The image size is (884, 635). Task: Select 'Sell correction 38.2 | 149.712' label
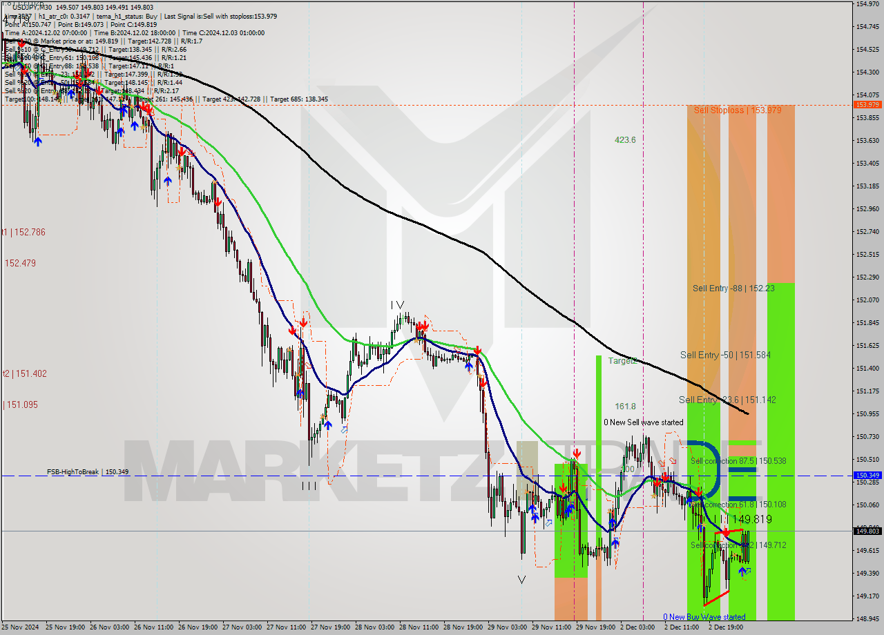click(738, 545)
